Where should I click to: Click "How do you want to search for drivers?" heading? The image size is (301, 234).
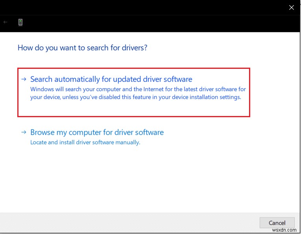[82, 48]
